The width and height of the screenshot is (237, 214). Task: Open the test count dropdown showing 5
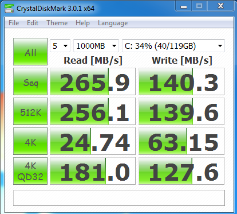[60, 46]
